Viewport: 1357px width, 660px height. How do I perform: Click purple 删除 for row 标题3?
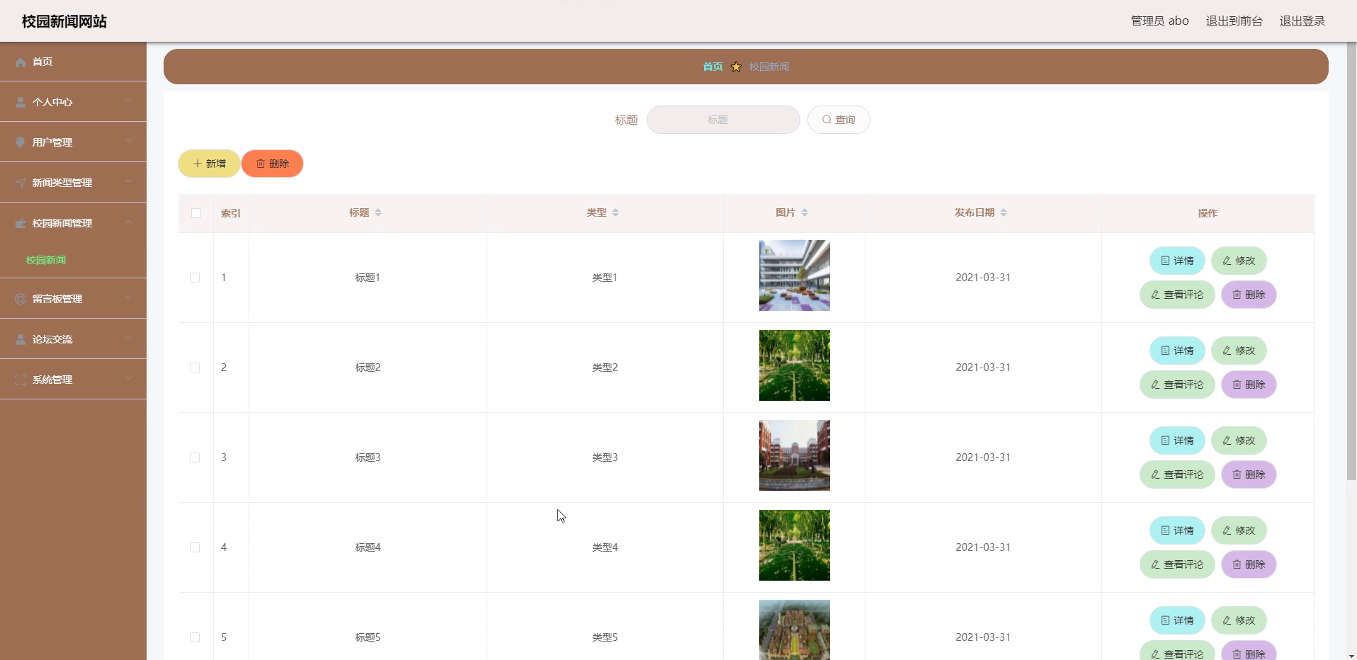(x=1249, y=474)
